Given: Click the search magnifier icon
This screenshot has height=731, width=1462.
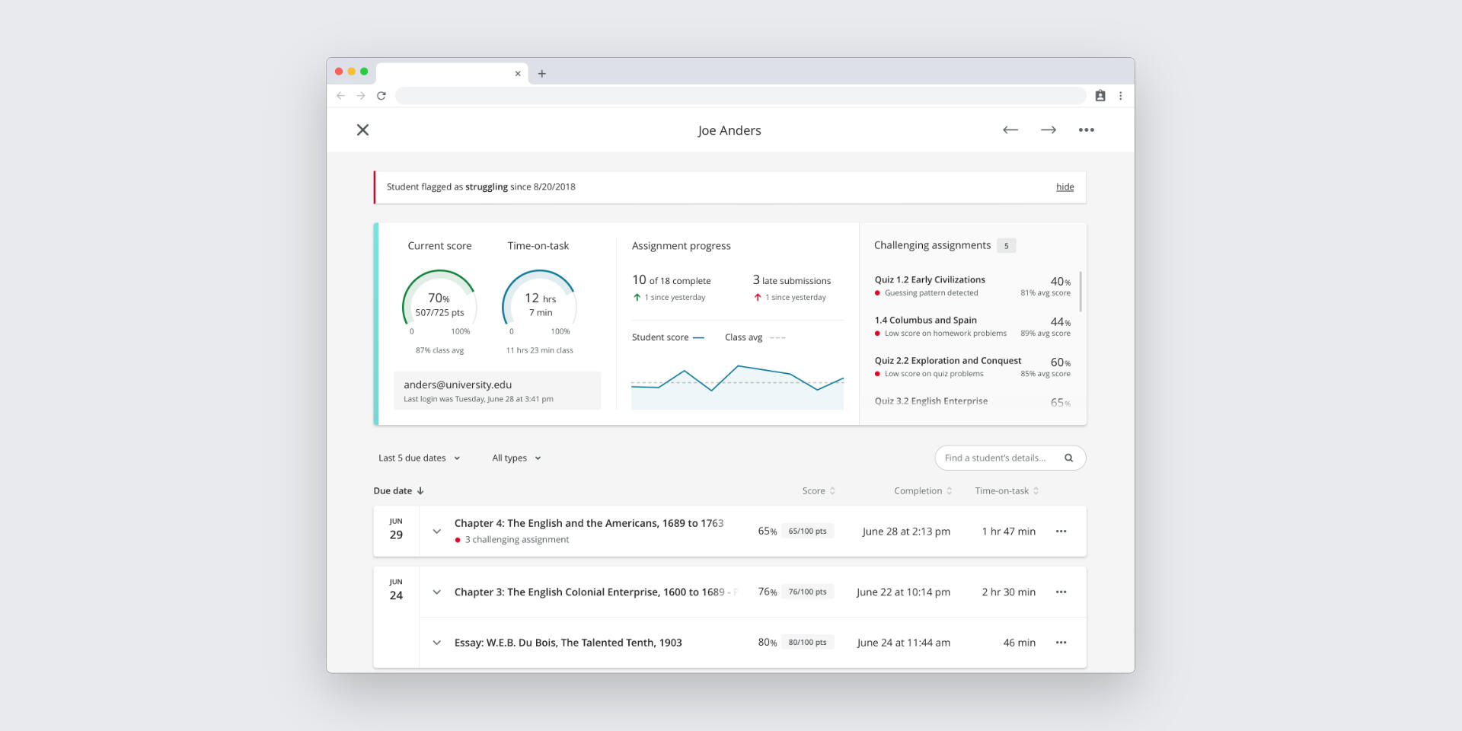Looking at the screenshot, I should tap(1068, 458).
